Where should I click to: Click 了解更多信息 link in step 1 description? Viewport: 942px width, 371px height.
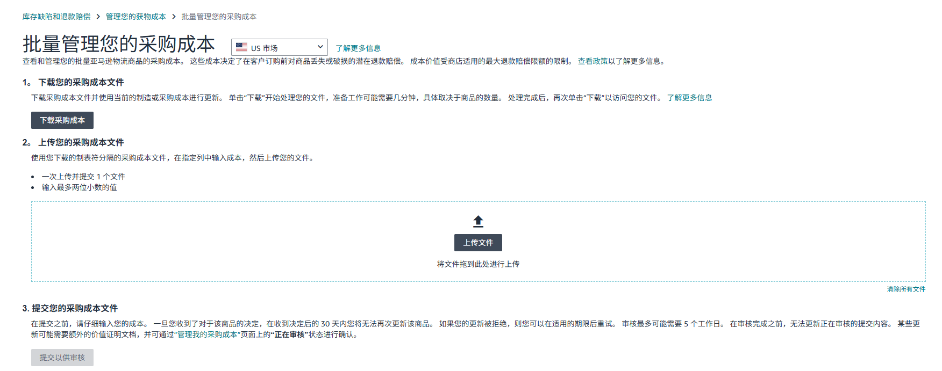690,98
